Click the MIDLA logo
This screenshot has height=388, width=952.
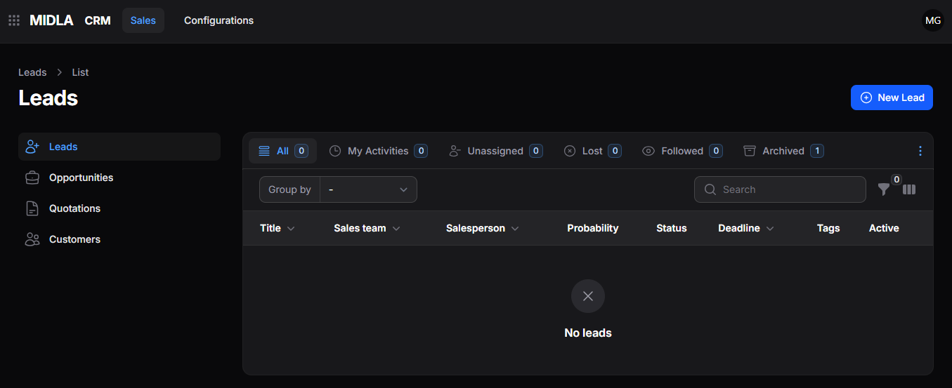point(51,20)
